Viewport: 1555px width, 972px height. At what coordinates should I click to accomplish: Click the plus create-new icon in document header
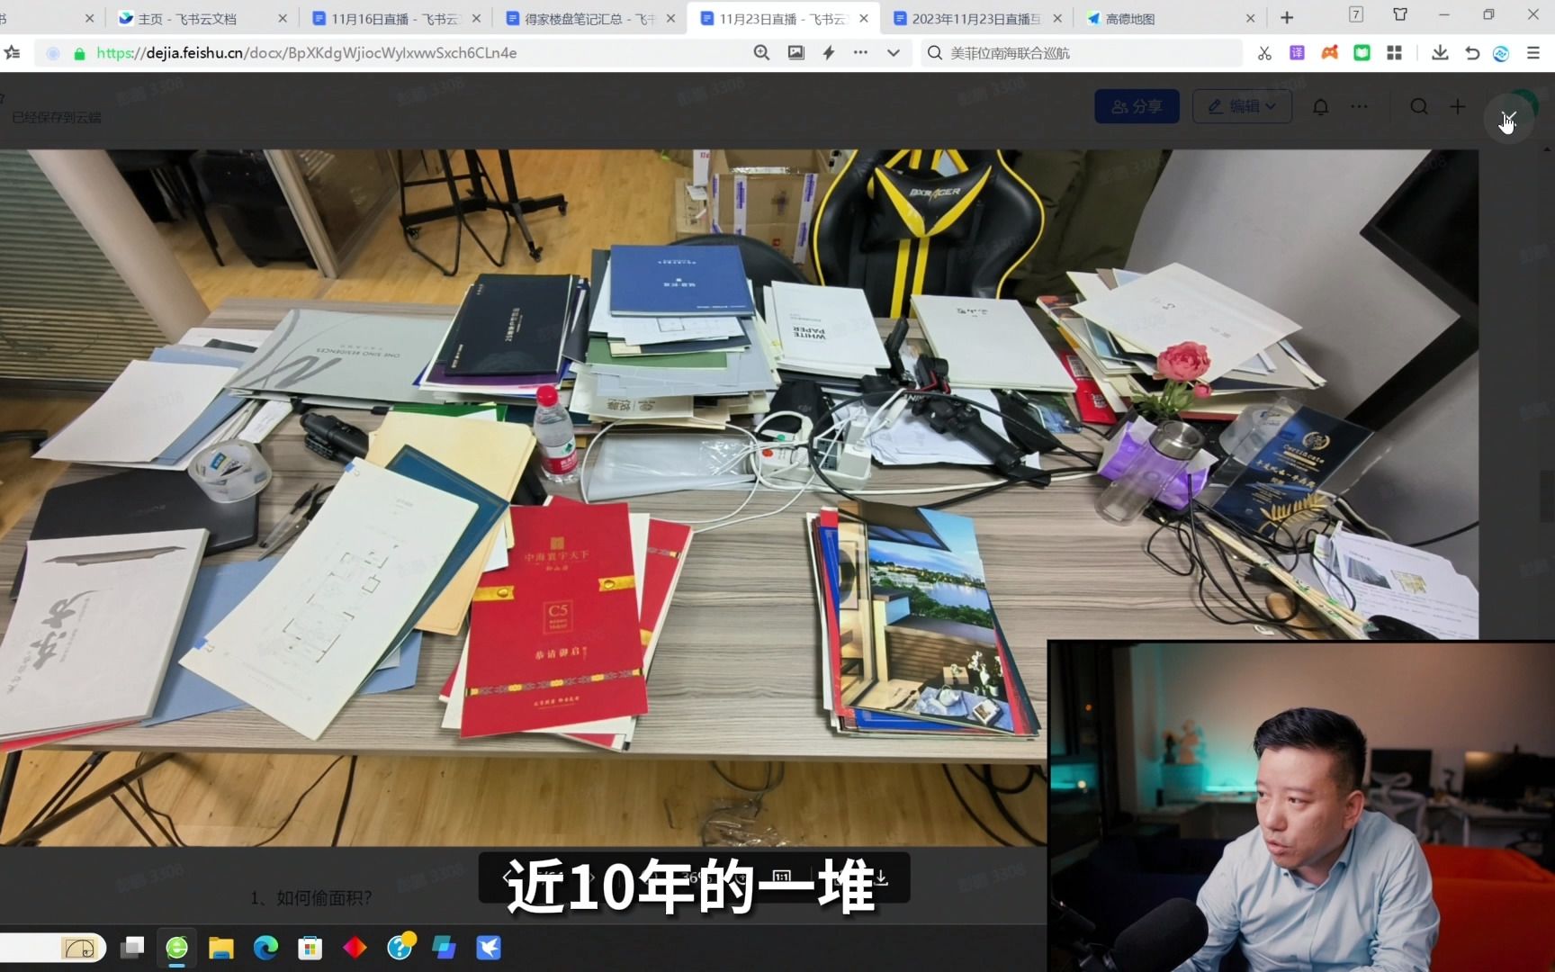pyautogui.click(x=1458, y=107)
